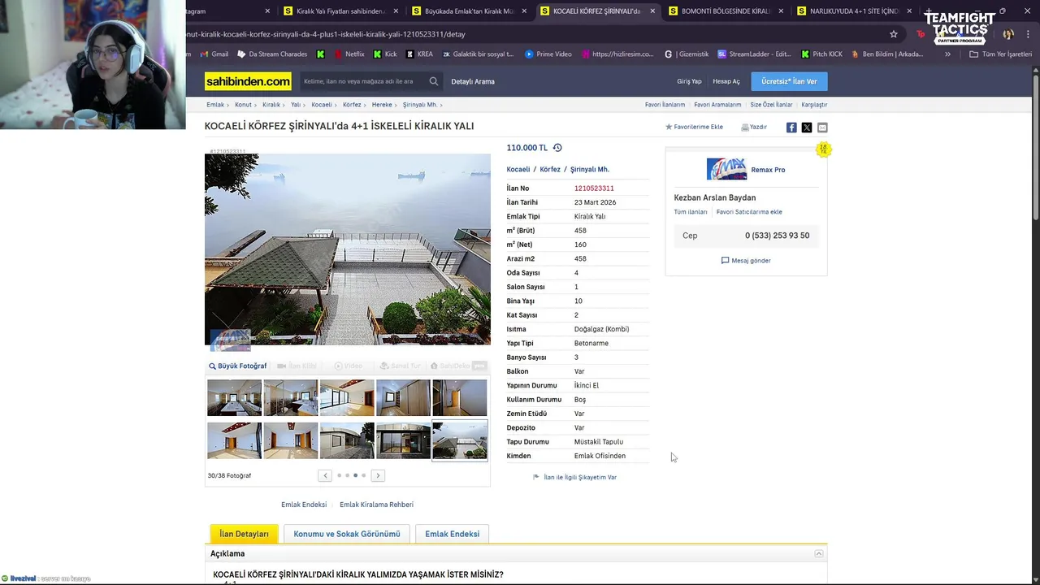Image resolution: width=1040 pixels, height=585 pixels.
Task: Click İlan ile İlgili Şikayetim Var
Action: pyautogui.click(x=574, y=477)
